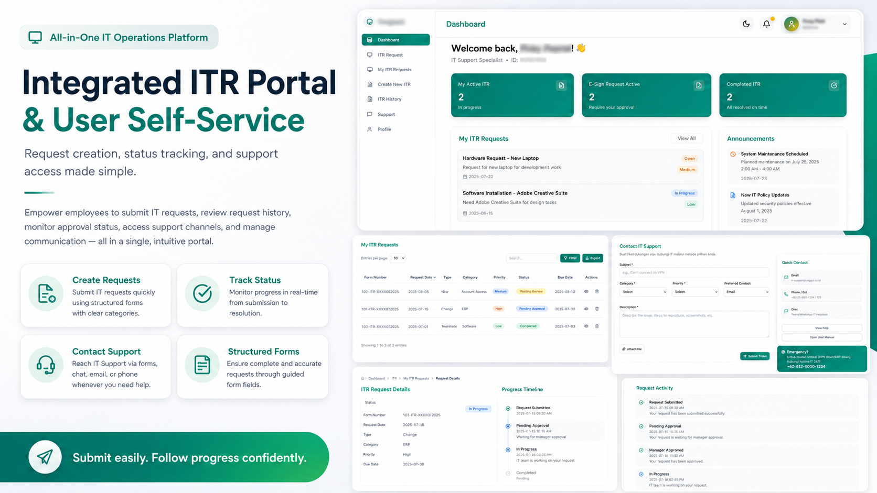Screen dimensions: 877x493
Task: Open the Priority select dropdown
Action: coord(695,292)
